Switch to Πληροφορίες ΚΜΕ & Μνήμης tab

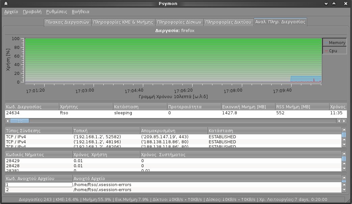[123, 22]
